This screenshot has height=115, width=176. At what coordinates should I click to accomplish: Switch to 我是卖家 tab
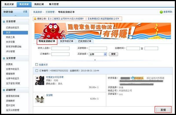click(24, 4)
